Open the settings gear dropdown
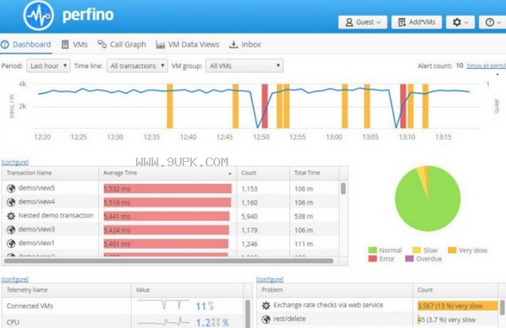Screen dimensions: 506x328 (x=460, y=22)
